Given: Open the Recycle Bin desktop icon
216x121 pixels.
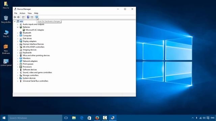Looking at the screenshot, I should (6, 19).
